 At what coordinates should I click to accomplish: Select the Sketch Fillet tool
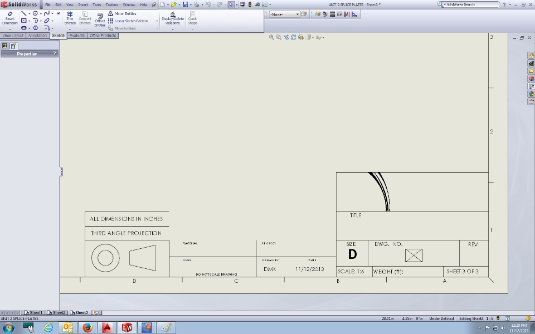[x=47, y=28]
